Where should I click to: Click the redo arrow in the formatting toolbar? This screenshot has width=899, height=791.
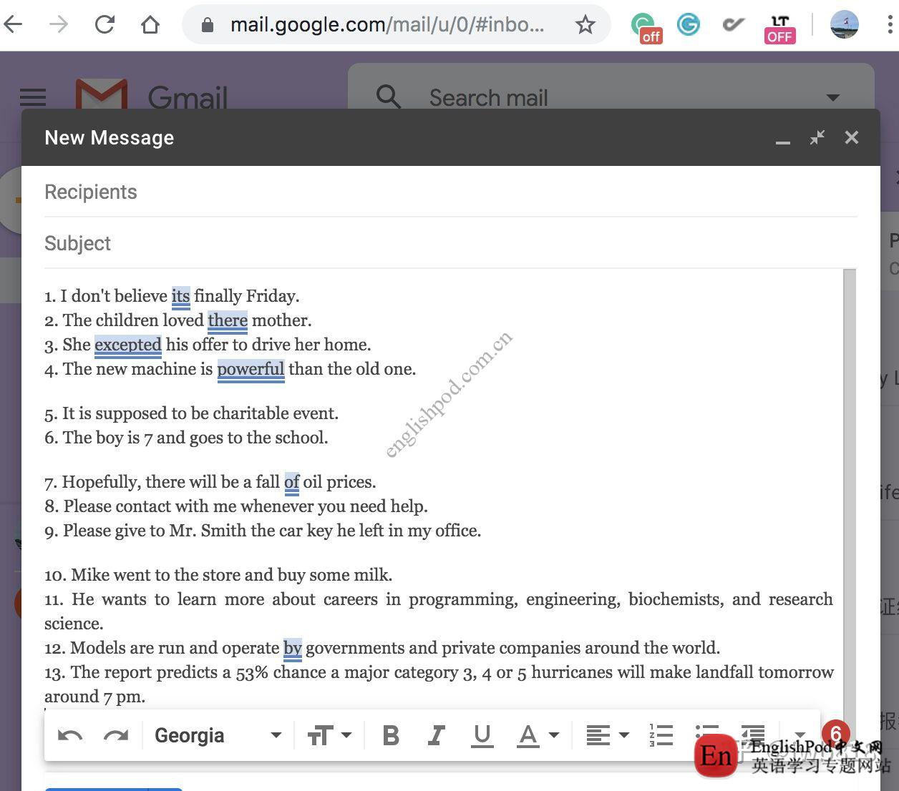pyautogui.click(x=116, y=735)
